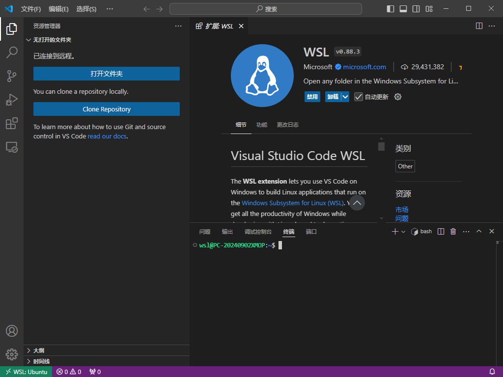Open the read our docs link
Screen dimensions: 503x377
click(107, 136)
